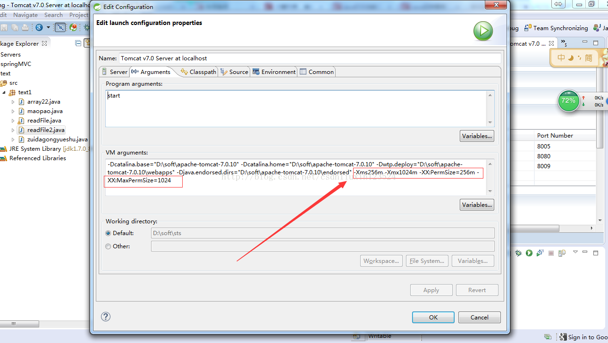Click the debug bug icon in top toolbar
The height and width of the screenshot is (343, 608).
(x=87, y=28)
